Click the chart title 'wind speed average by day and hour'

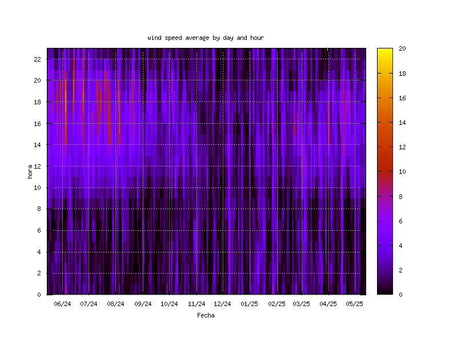click(206, 38)
